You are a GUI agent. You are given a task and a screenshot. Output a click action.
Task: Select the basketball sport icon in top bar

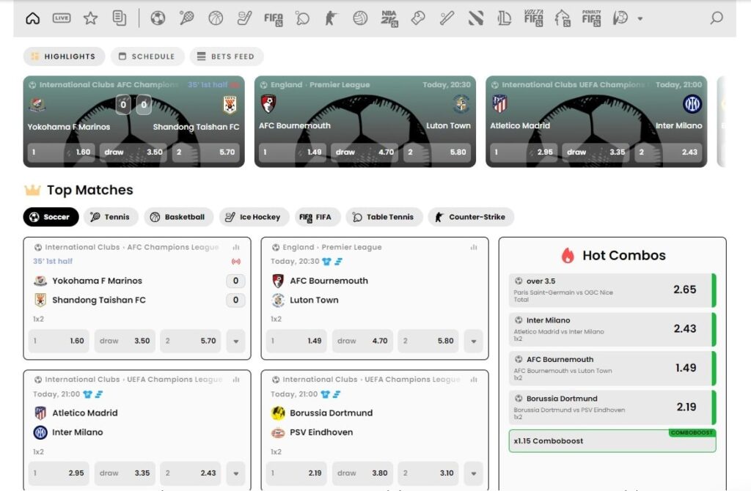tap(216, 18)
